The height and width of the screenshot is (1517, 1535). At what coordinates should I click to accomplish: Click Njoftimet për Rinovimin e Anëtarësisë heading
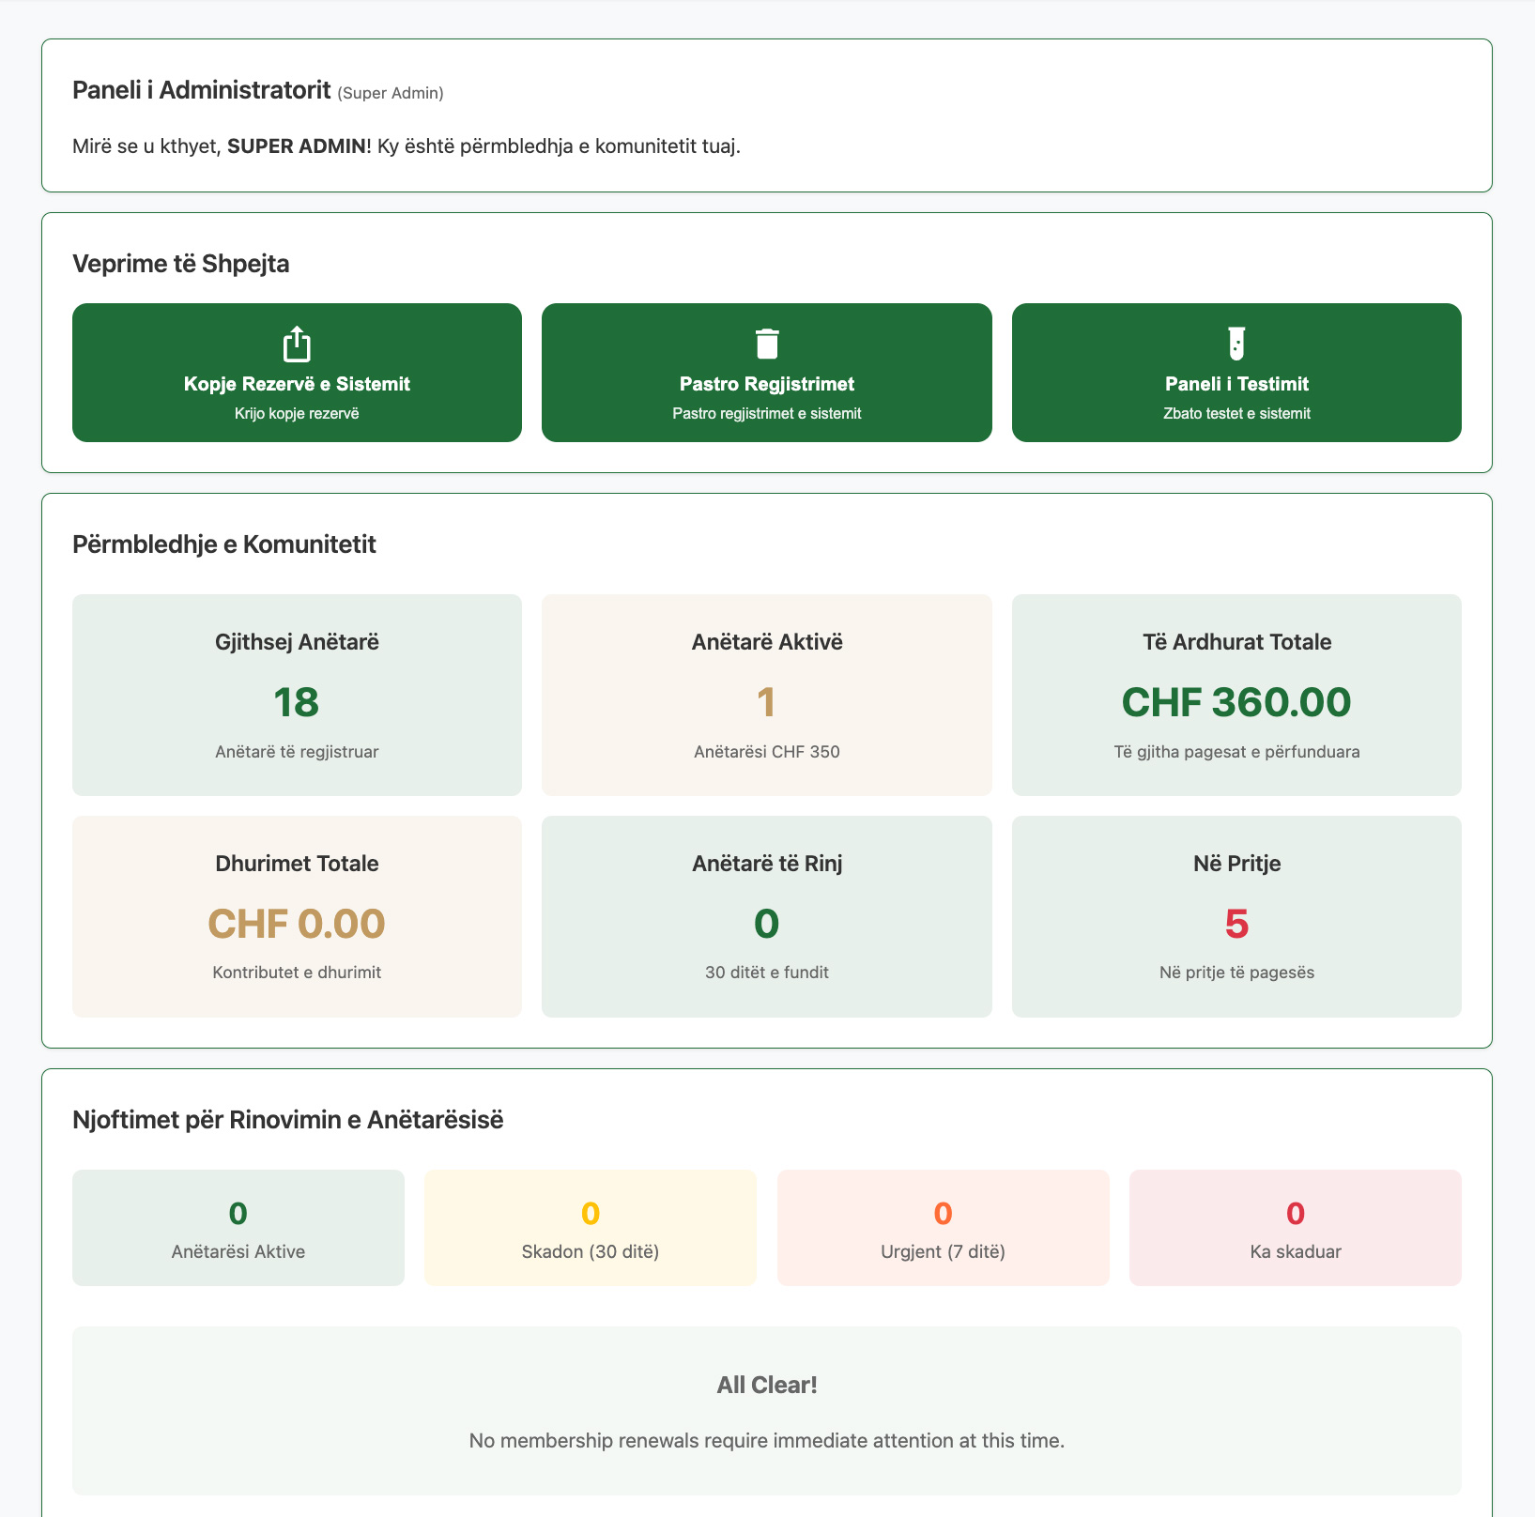point(288,1120)
